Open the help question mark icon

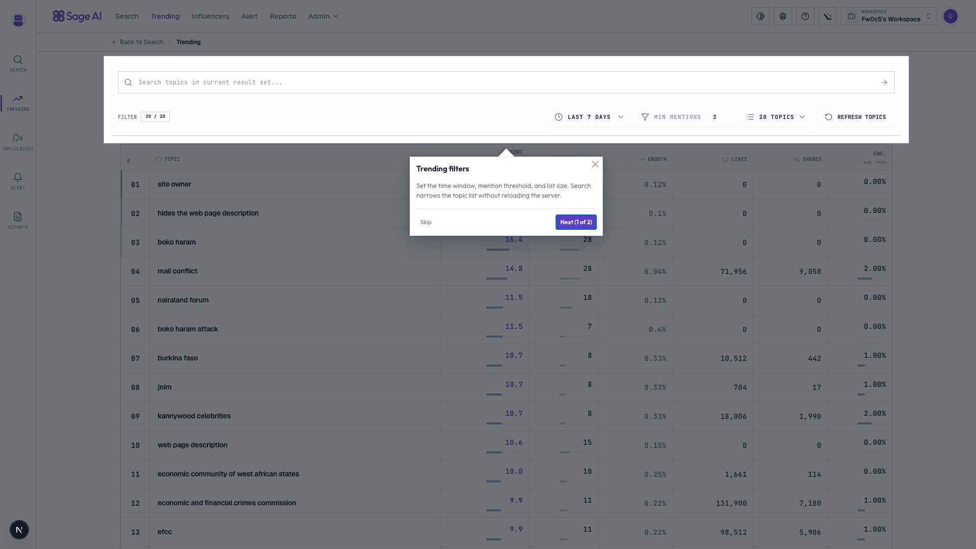(805, 16)
